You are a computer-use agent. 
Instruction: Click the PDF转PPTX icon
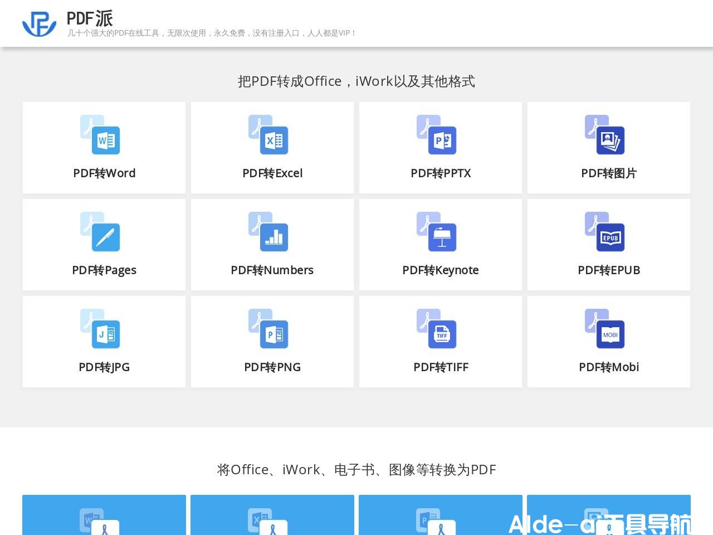coord(437,134)
